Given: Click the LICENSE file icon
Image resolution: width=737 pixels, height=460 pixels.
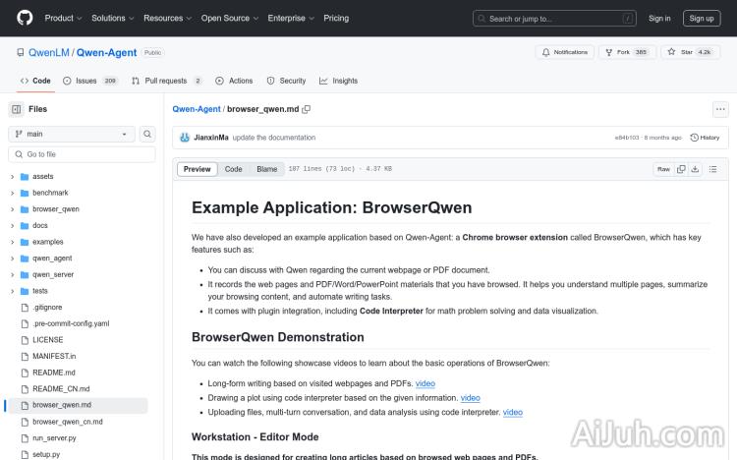Looking at the screenshot, I should pyautogui.click(x=25, y=340).
